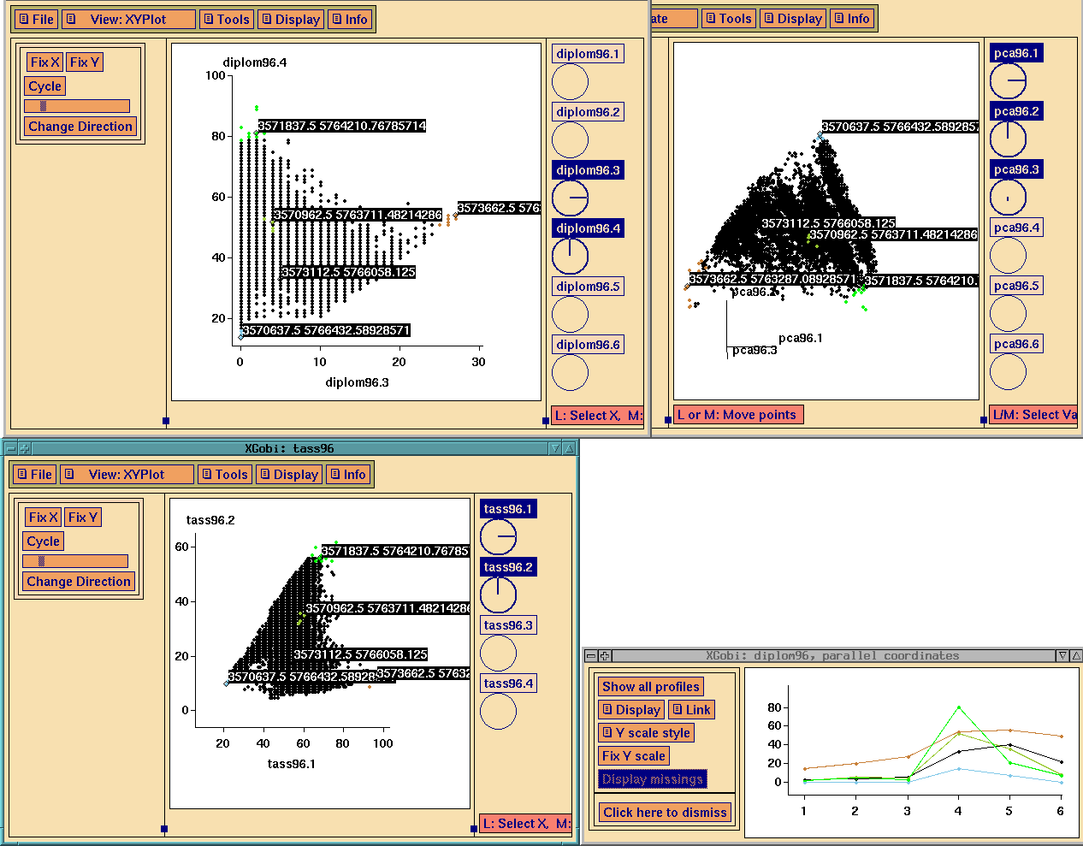Click the pca96.5 variable circle

pyautogui.click(x=1008, y=312)
